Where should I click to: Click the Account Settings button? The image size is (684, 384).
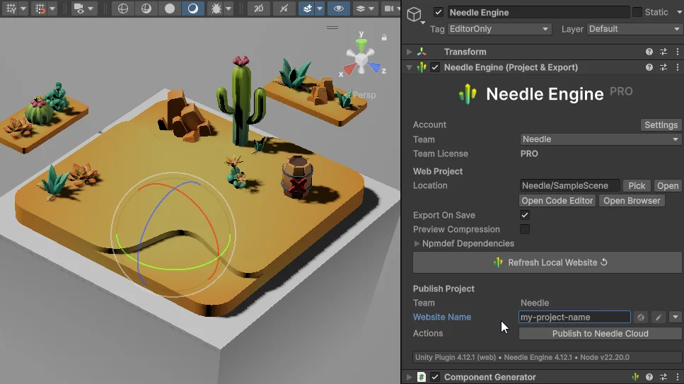coord(661,124)
